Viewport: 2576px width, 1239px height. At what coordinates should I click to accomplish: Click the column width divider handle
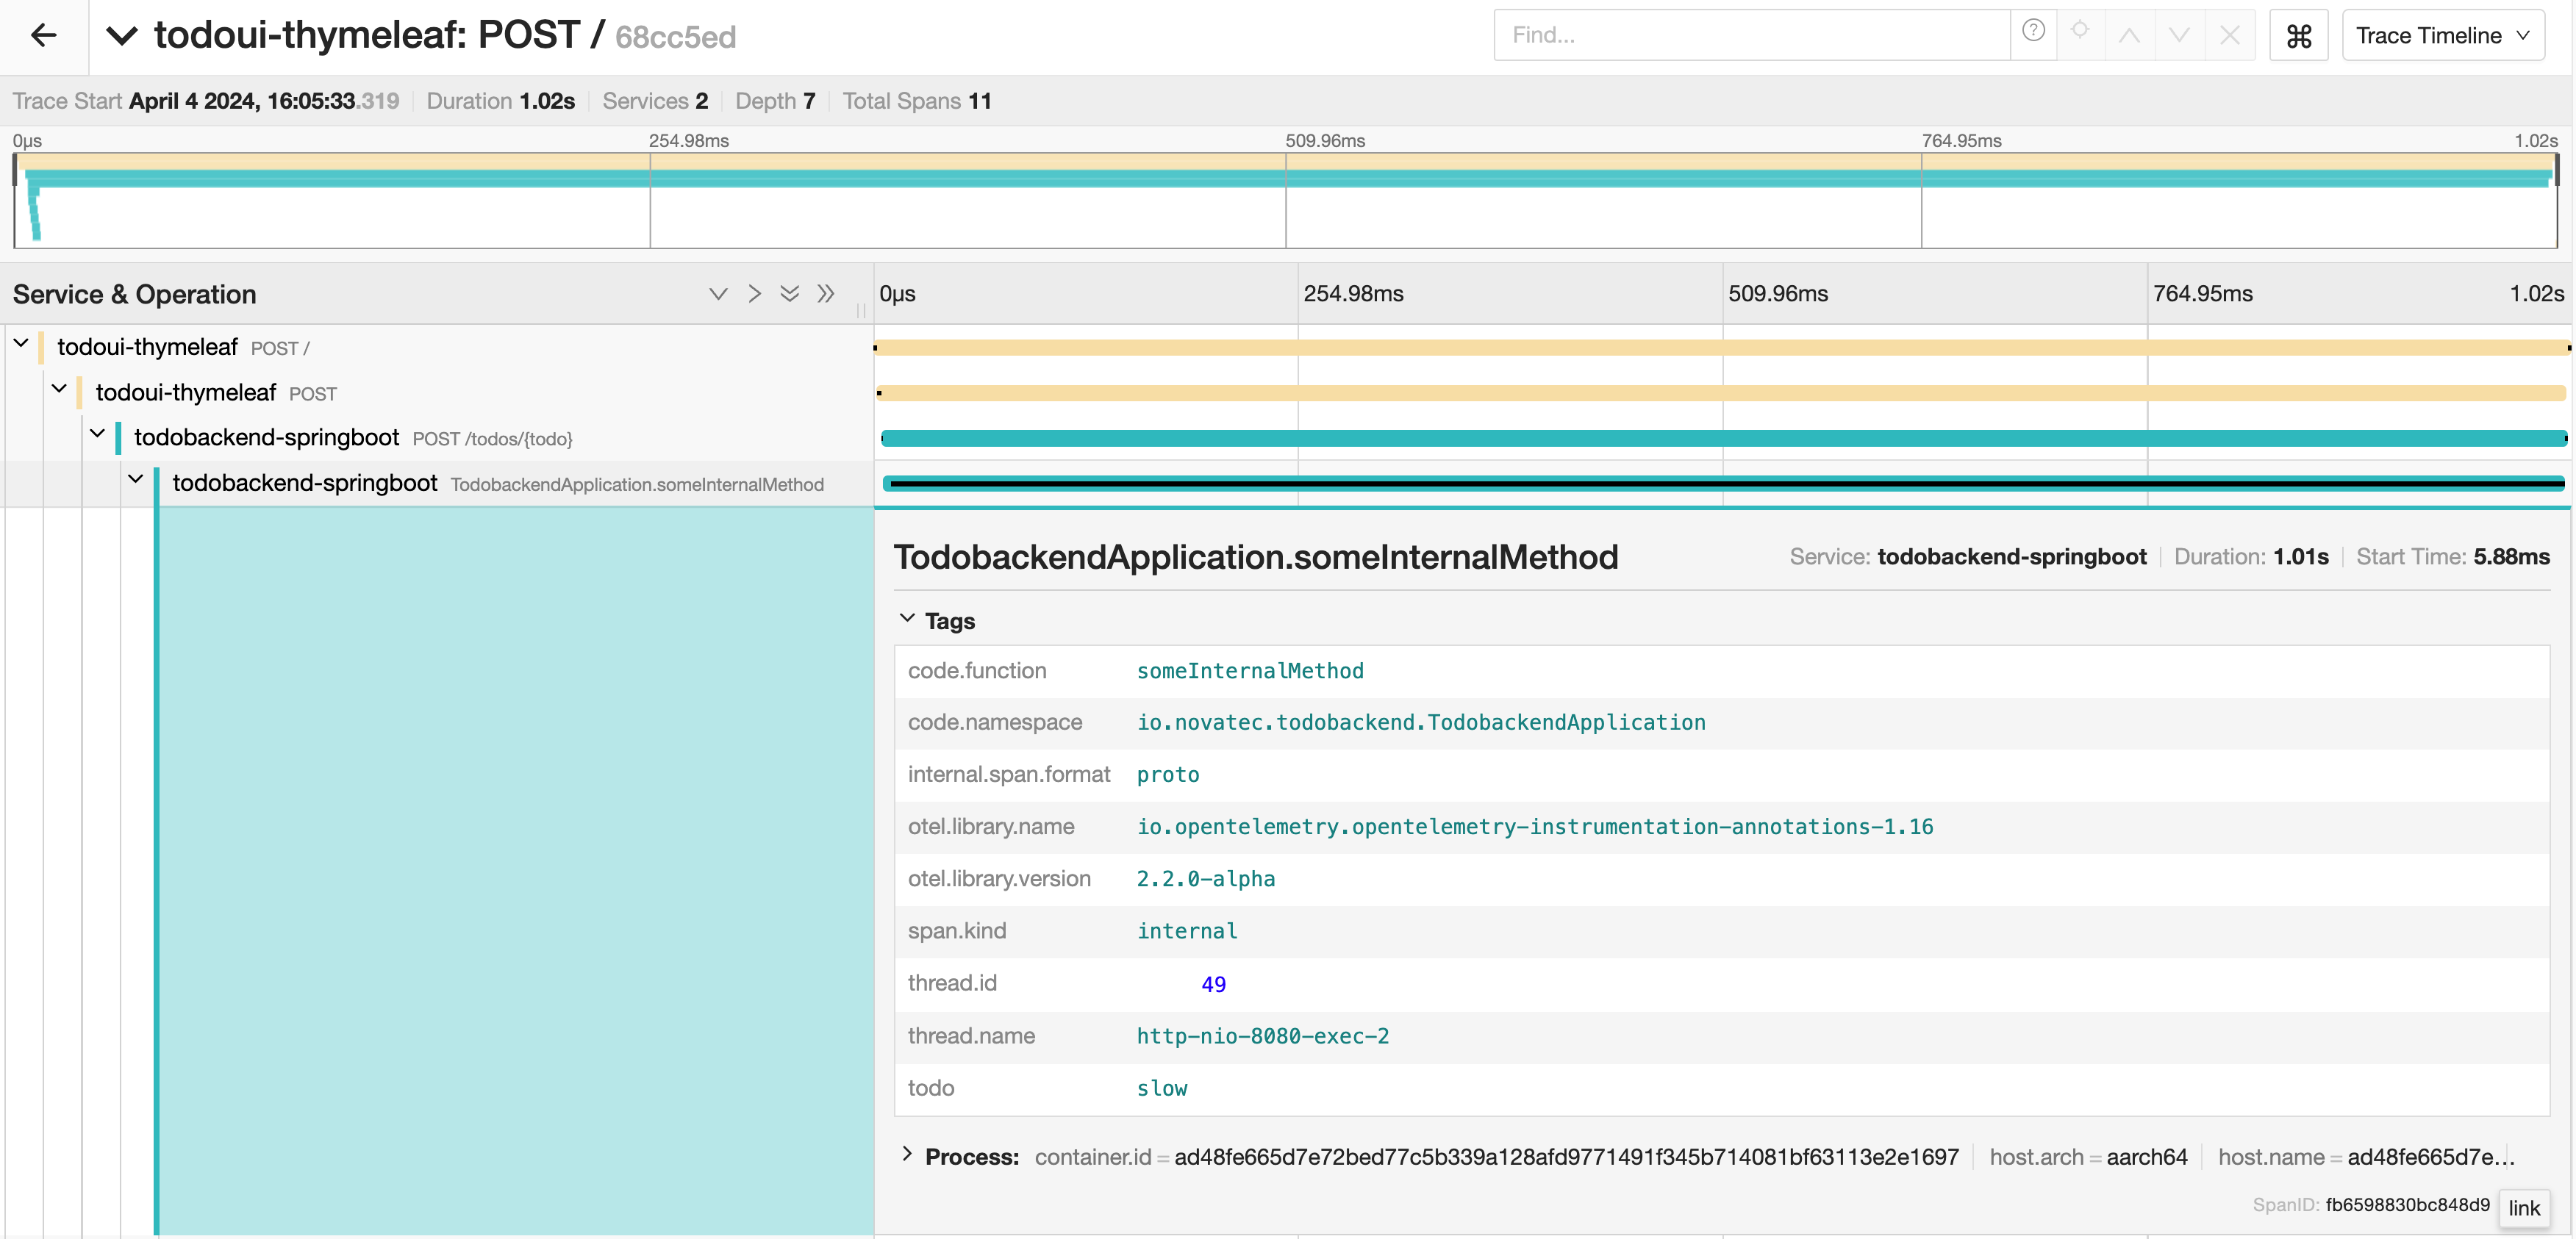point(861,311)
